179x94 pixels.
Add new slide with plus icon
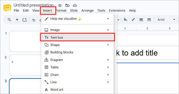point(17,20)
